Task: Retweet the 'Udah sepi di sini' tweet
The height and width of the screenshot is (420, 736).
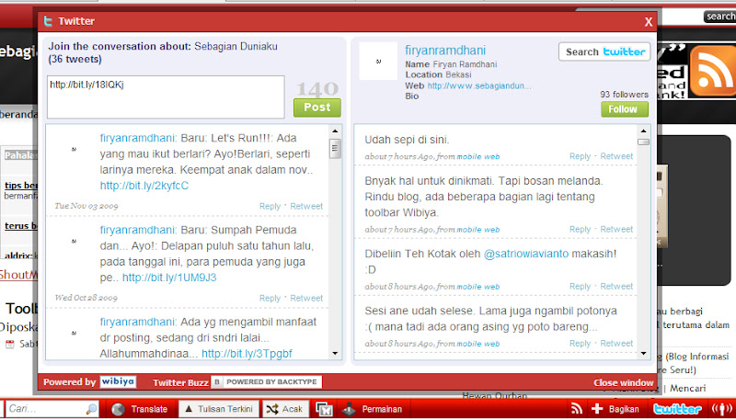Action: point(616,156)
